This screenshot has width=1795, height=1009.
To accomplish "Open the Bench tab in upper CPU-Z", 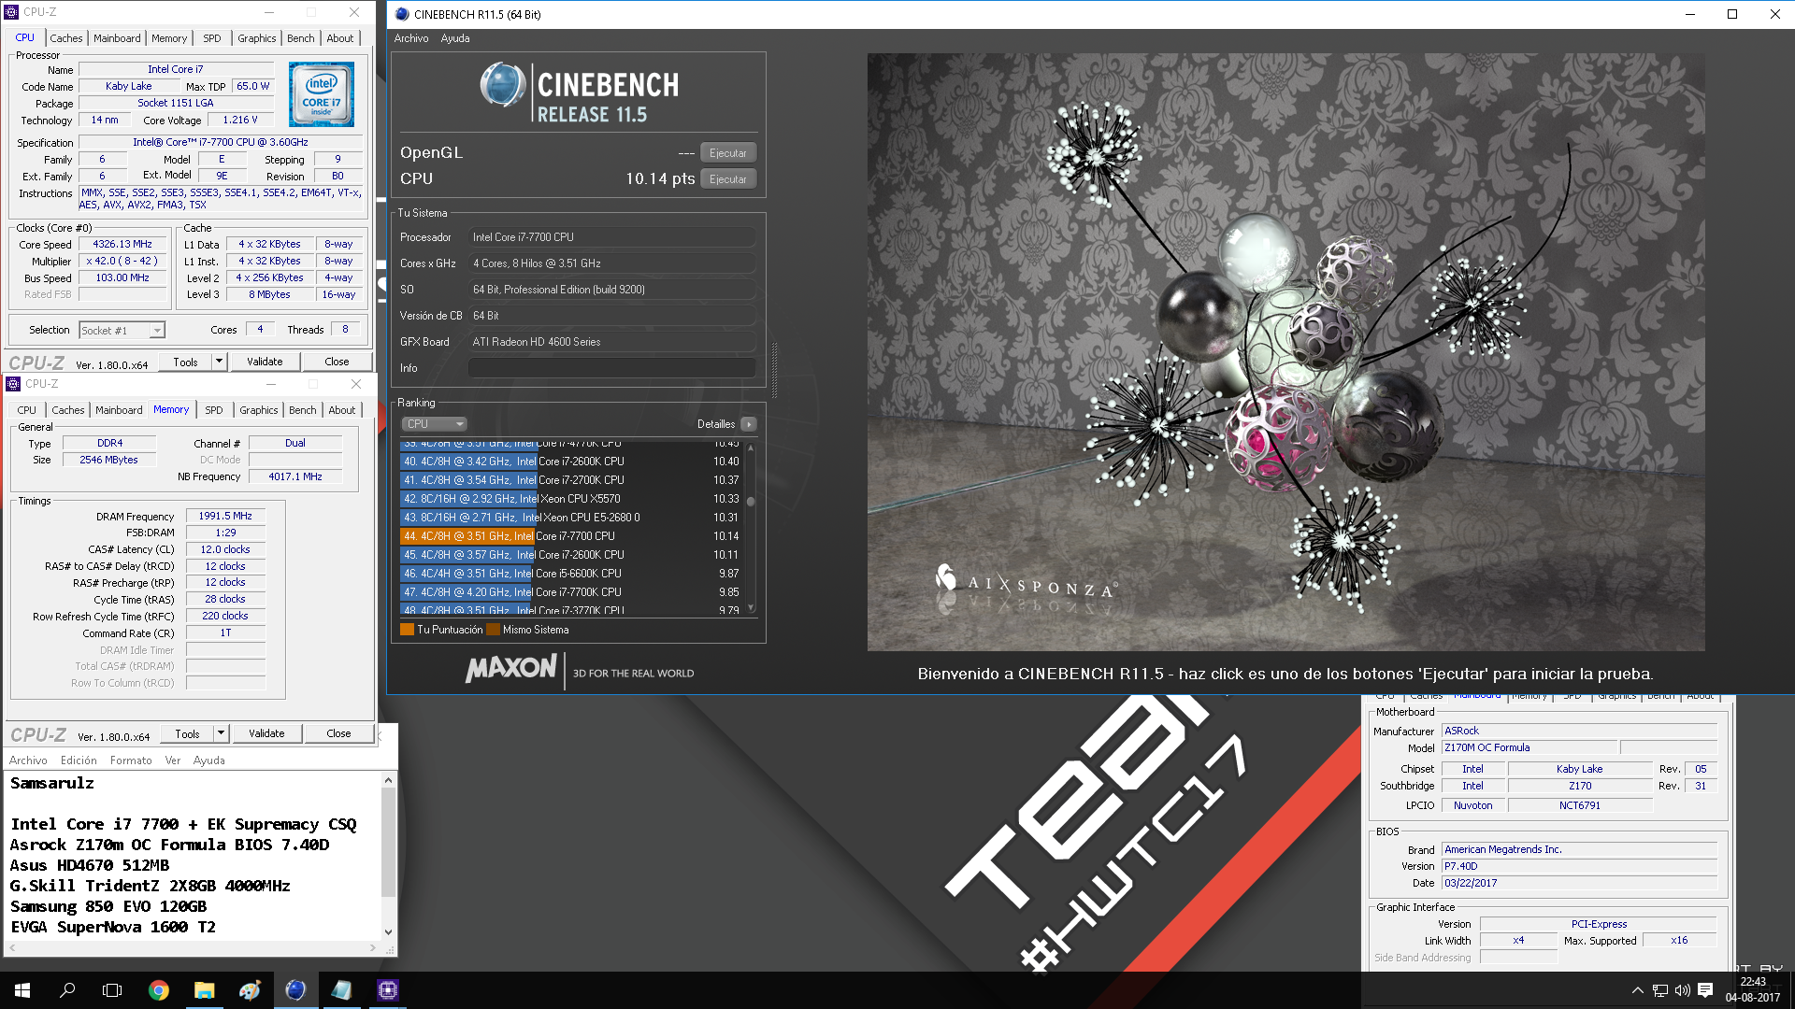I will point(301,38).
